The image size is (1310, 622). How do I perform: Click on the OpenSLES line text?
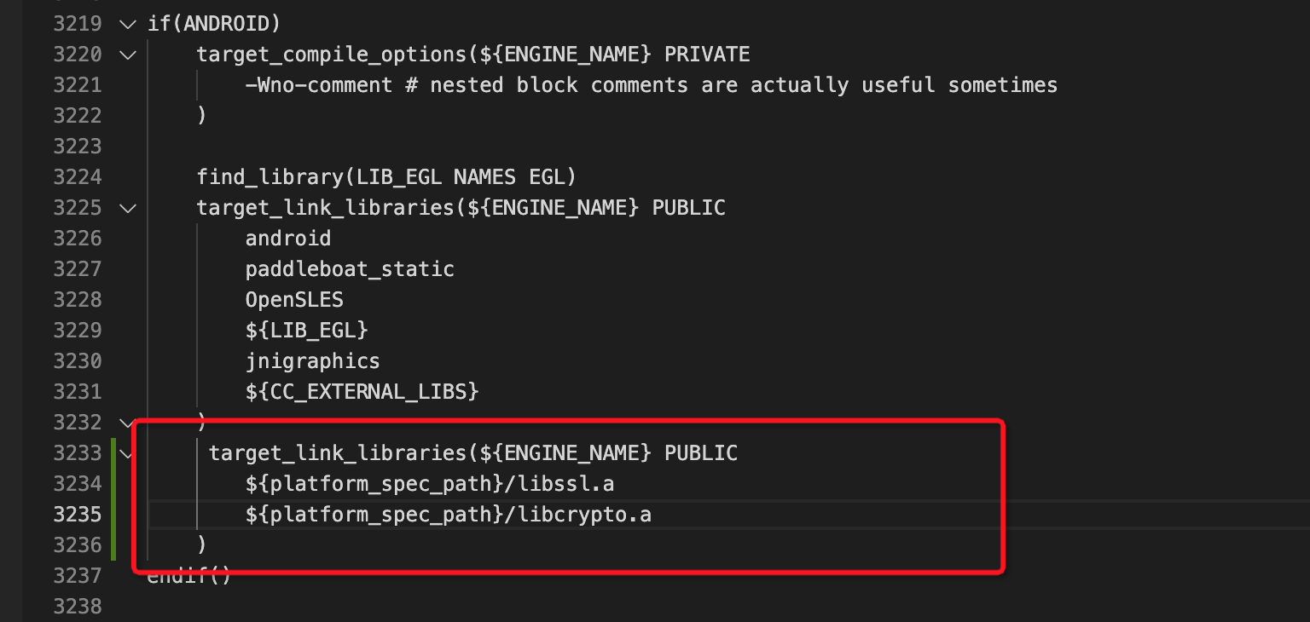click(x=294, y=300)
